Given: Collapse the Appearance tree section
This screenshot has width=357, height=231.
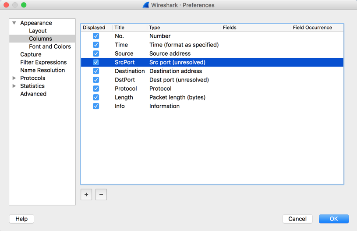Looking at the screenshot, I should pos(14,23).
